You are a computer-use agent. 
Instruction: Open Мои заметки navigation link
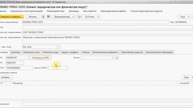tap(90, 11)
